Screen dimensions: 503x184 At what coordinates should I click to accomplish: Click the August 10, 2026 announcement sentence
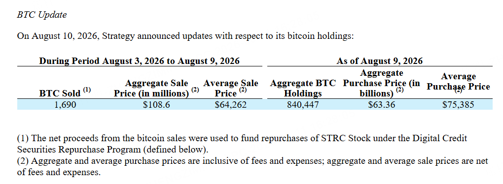185,36
